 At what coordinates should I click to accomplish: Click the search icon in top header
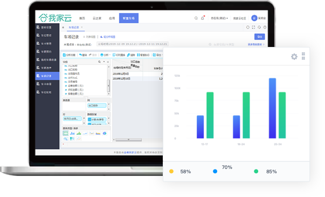point(196,18)
